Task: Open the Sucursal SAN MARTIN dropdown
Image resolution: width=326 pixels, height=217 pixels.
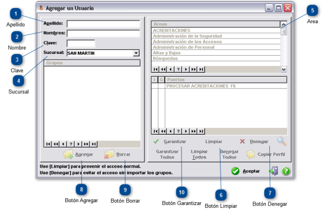Action: click(x=136, y=53)
